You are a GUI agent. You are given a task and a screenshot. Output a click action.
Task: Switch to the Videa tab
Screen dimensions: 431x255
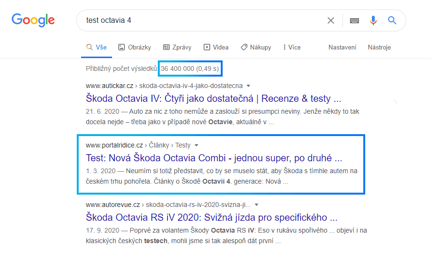point(216,47)
